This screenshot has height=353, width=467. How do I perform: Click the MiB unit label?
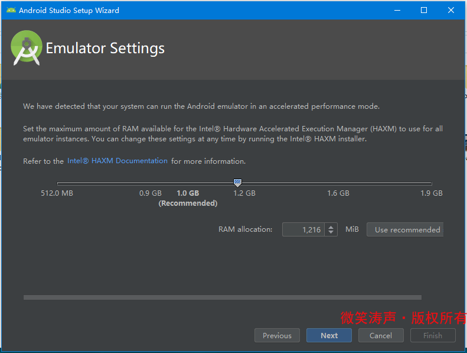pos(352,229)
